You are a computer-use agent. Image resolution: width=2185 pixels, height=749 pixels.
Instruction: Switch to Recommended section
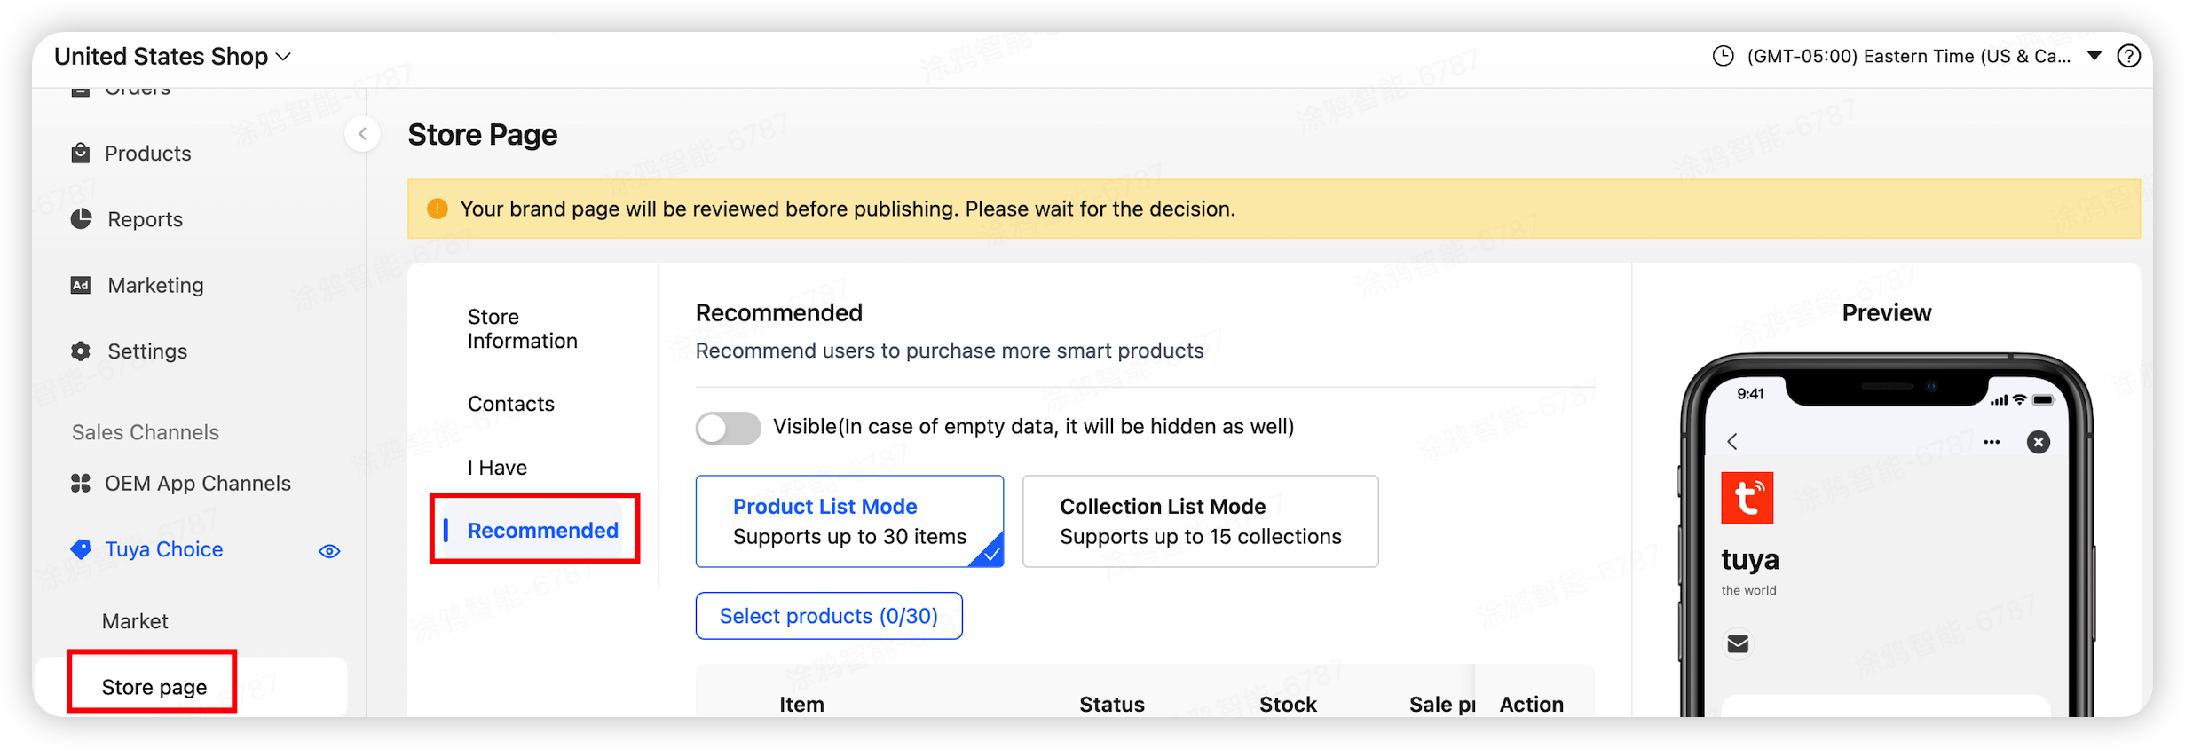point(542,531)
